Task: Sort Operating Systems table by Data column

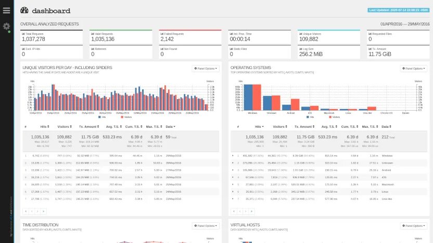Action: coord(386,127)
